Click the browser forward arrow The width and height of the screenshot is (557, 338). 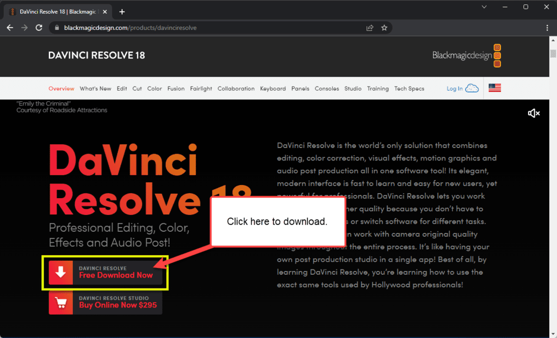(x=24, y=28)
